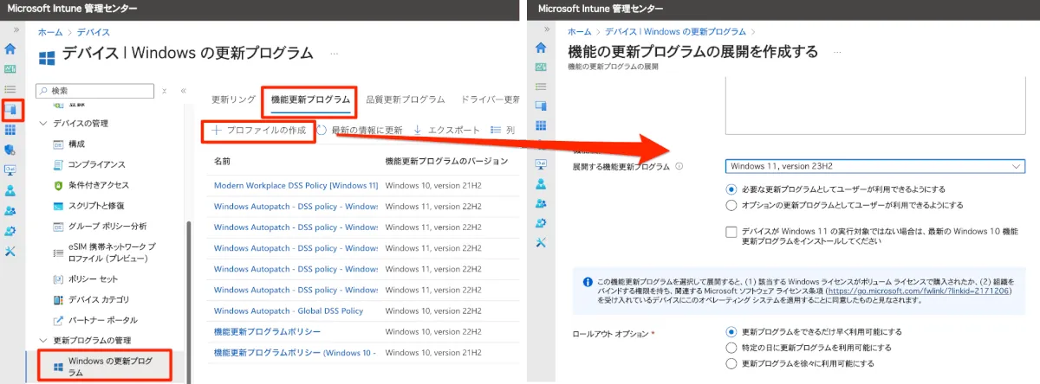Open Groups icon in left window nav rail

coord(10,210)
